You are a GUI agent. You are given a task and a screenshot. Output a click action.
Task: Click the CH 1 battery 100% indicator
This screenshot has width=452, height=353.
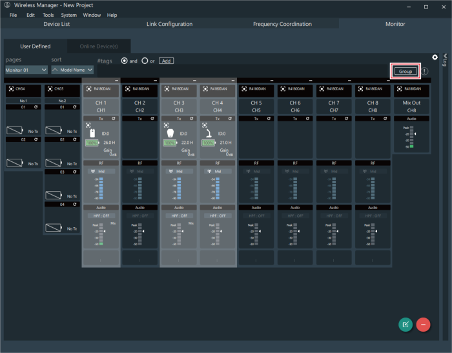tap(92, 143)
